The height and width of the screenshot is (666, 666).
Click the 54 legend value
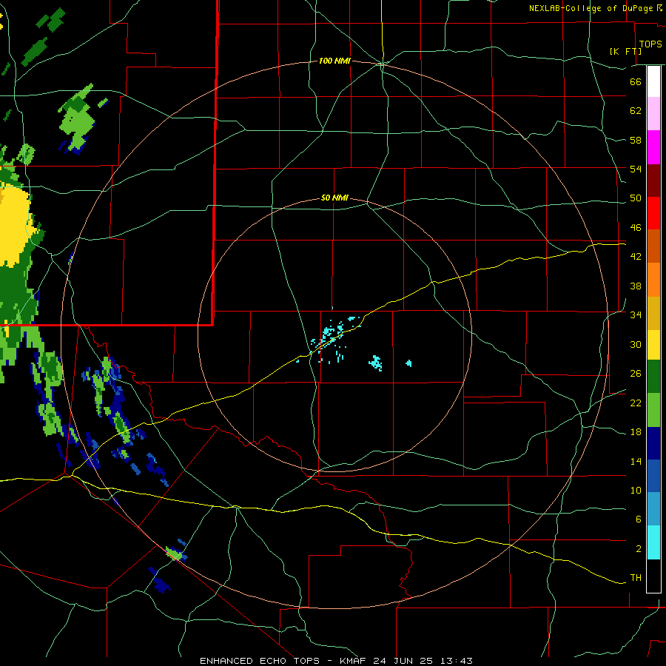pyautogui.click(x=636, y=169)
